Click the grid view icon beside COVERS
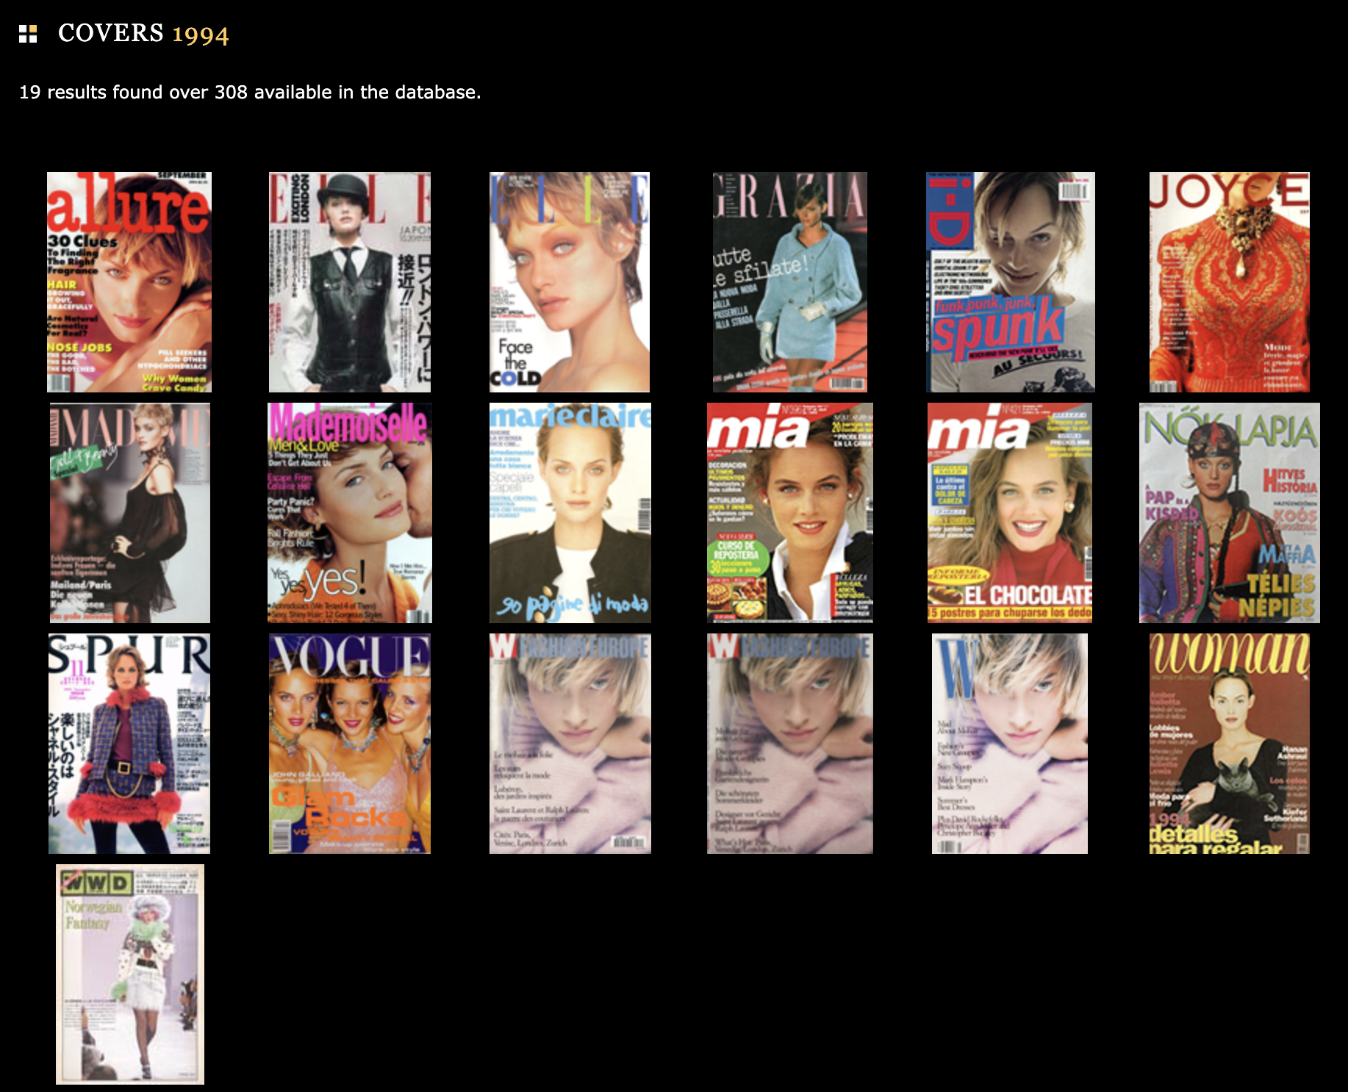 click(28, 34)
